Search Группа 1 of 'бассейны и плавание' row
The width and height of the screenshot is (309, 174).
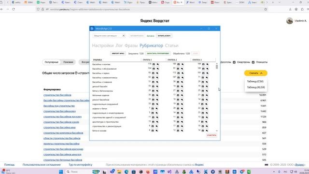pyautogui.click(x=157, y=82)
